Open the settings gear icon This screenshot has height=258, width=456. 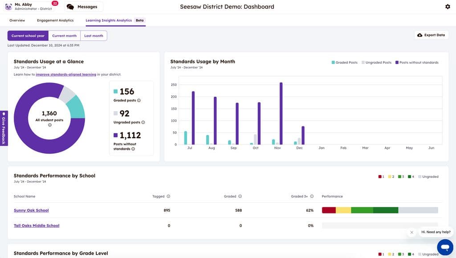coord(448,7)
